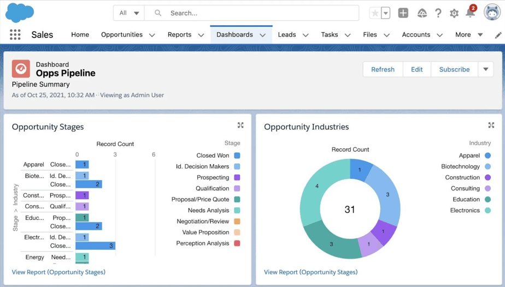This screenshot has width=505, height=287.
Task: Open the App Launcher dots grid
Action: [x=15, y=34]
